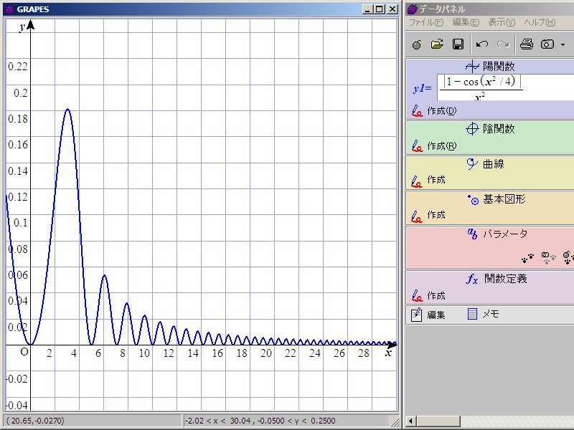This screenshot has width=574, height=430.
Task: Click the undo arrow icon
Action: [x=482, y=44]
